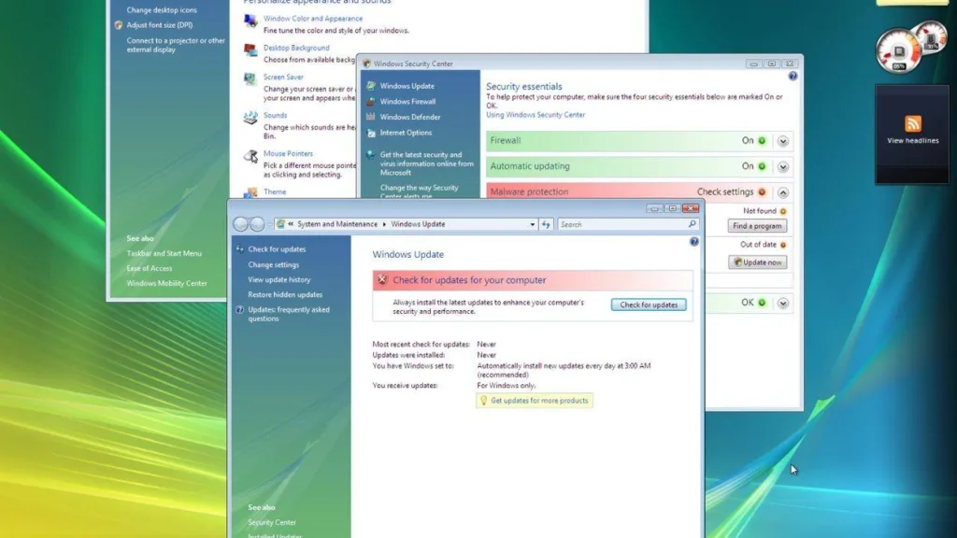The image size is (957, 538).
Task: Open Get updates for more products link
Action: pos(539,401)
